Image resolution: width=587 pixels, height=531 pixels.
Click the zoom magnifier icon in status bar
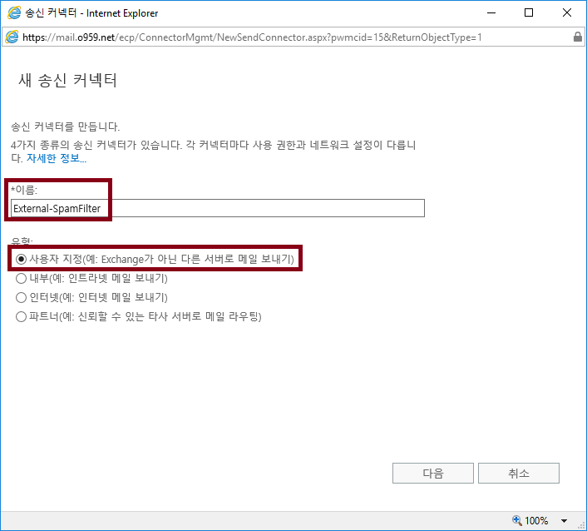(517, 520)
